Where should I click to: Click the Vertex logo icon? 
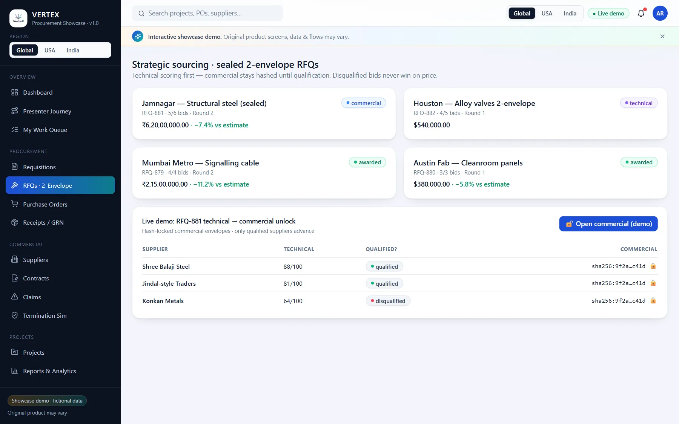pos(18,18)
